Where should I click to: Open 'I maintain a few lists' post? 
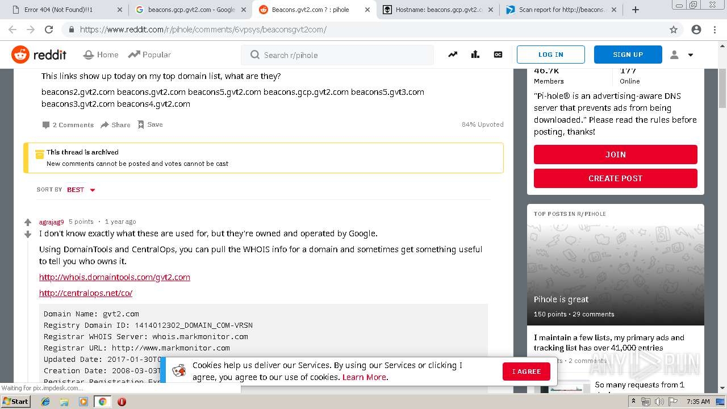(x=609, y=343)
